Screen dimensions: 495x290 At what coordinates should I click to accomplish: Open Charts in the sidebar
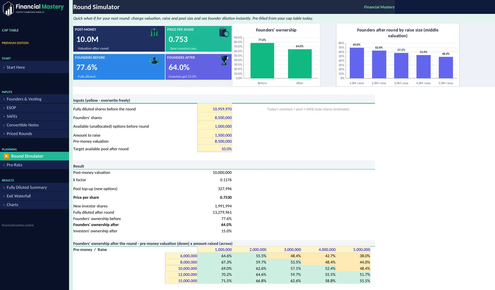[x=34, y=205]
